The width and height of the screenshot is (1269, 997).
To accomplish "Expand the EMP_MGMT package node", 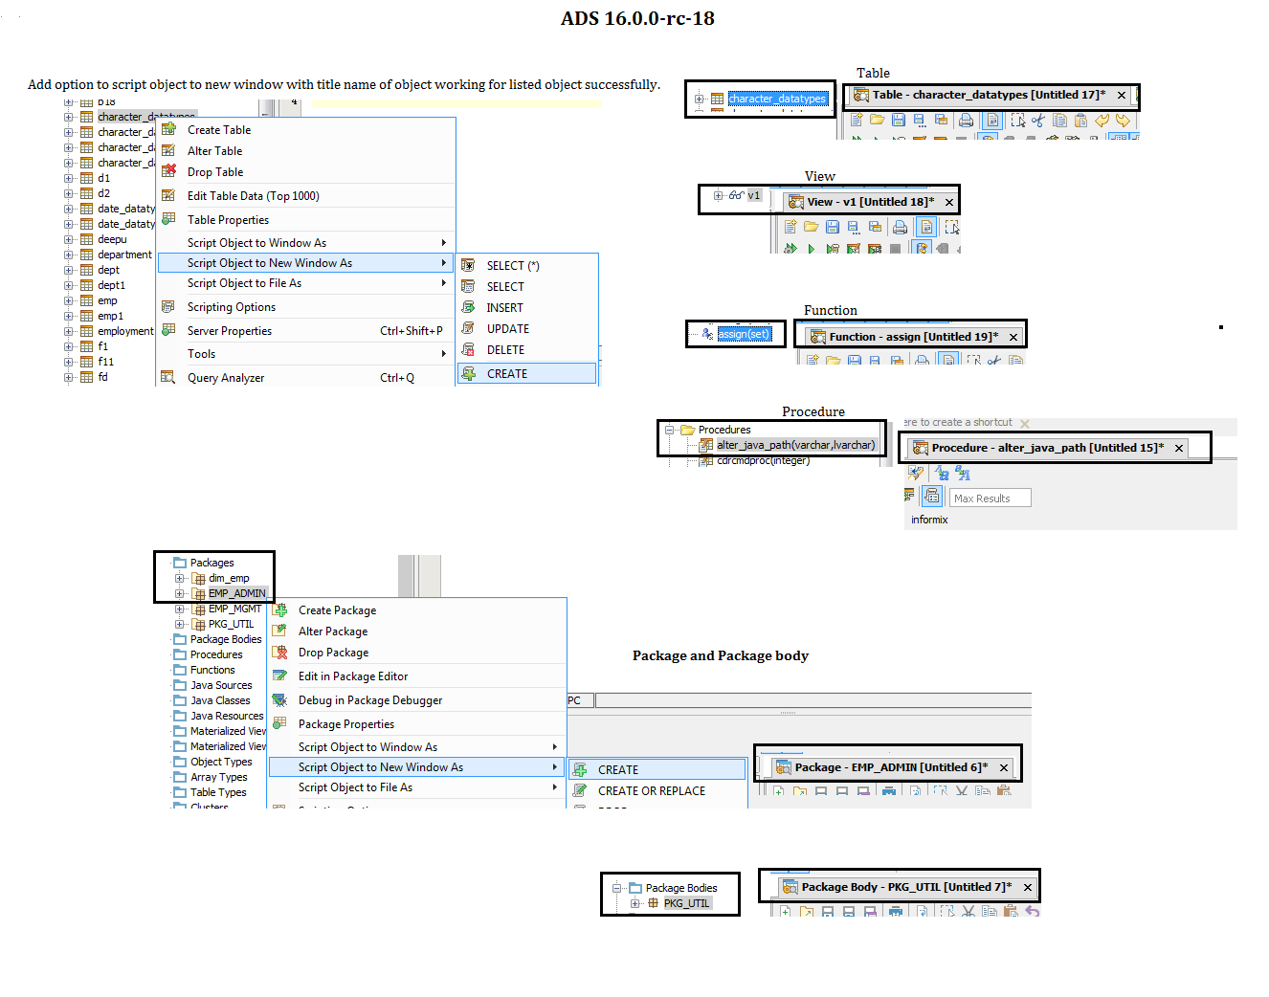I will 179,609.
